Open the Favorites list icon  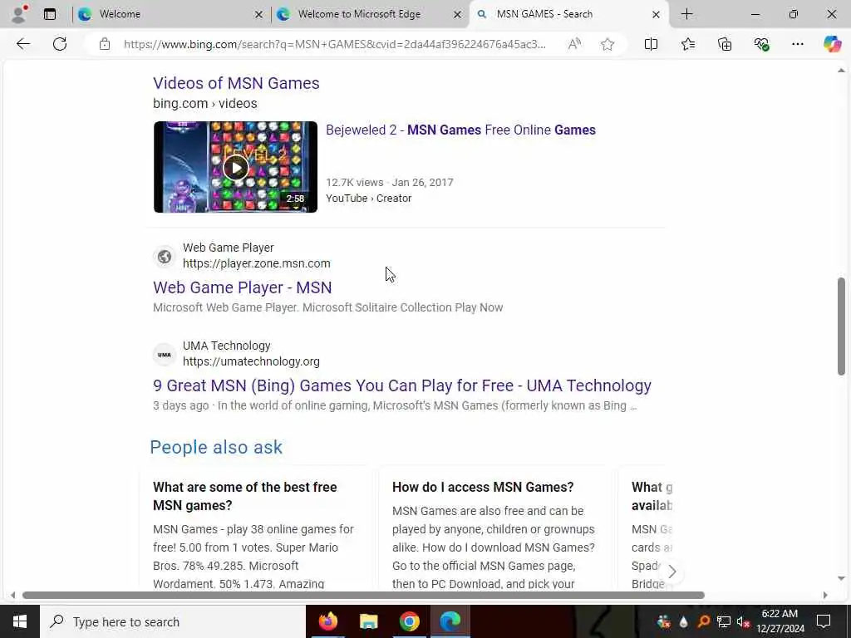tap(687, 44)
